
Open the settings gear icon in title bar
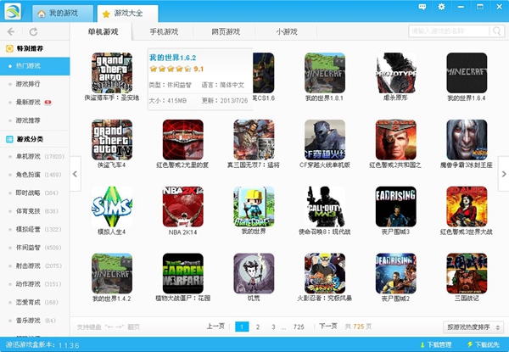(x=441, y=7)
